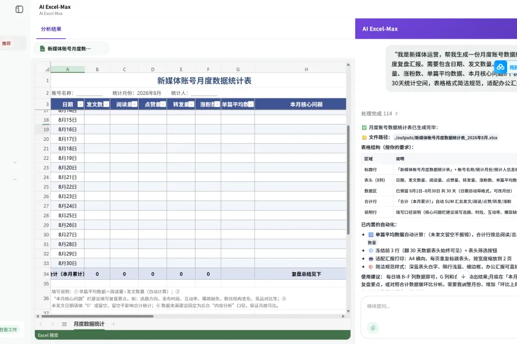Open the 日期 column filter dropdown
This screenshot has width=517, height=344.
[80, 104]
